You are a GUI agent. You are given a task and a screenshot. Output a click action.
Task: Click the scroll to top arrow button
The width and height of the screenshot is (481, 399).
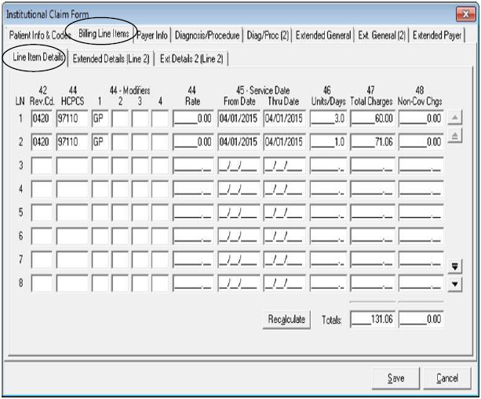click(454, 136)
